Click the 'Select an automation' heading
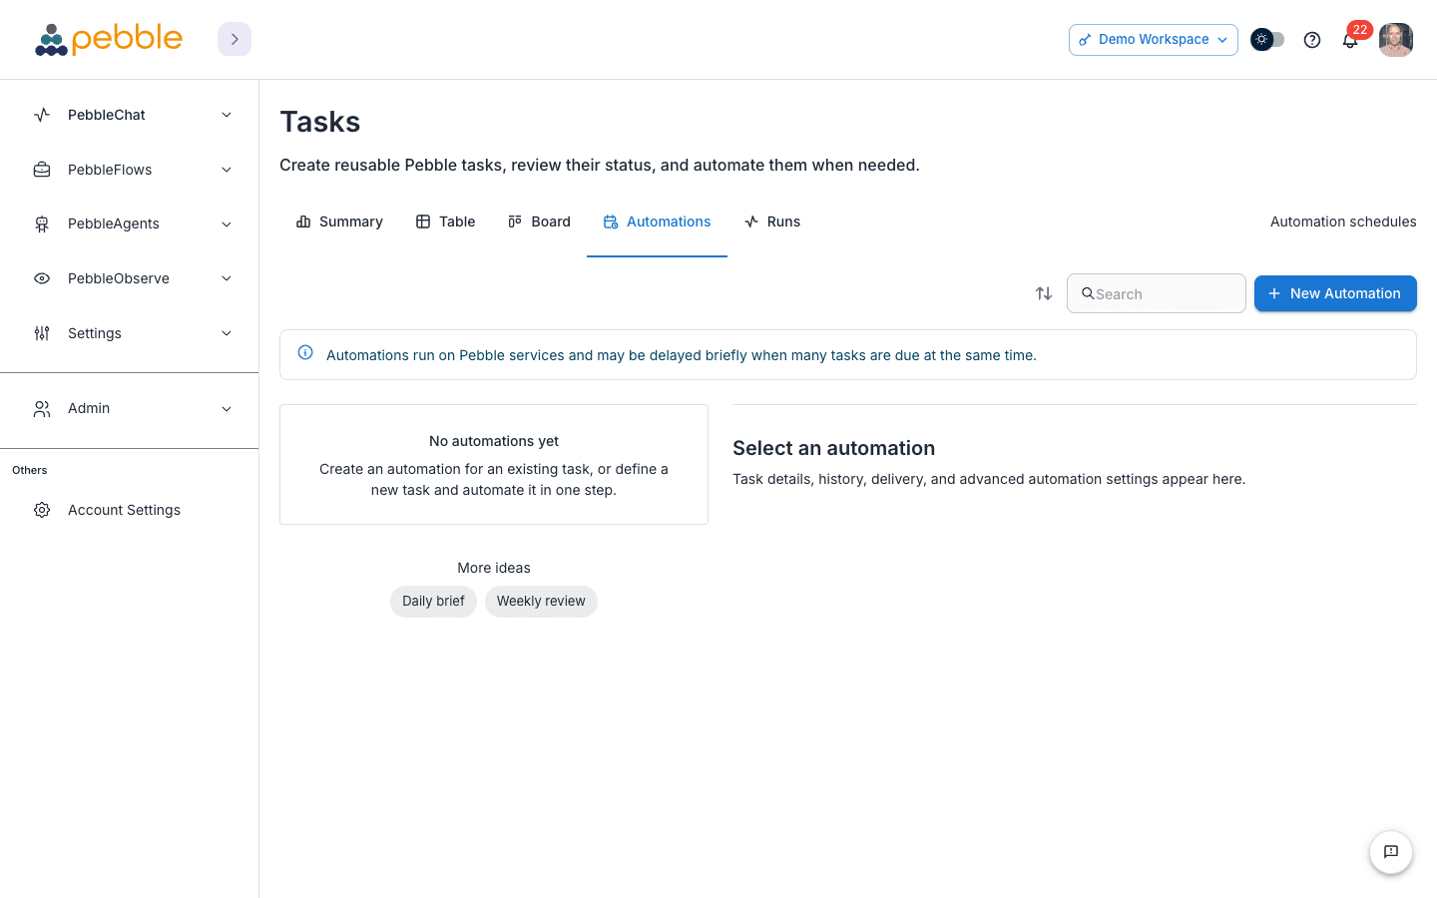This screenshot has height=898, width=1437. click(833, 448)
